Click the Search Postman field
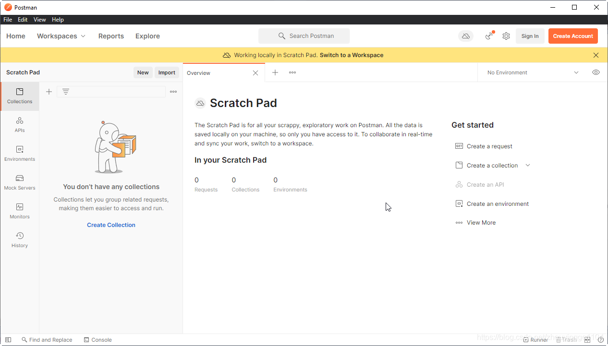This screenshot has width=608, height=346. 304,36
